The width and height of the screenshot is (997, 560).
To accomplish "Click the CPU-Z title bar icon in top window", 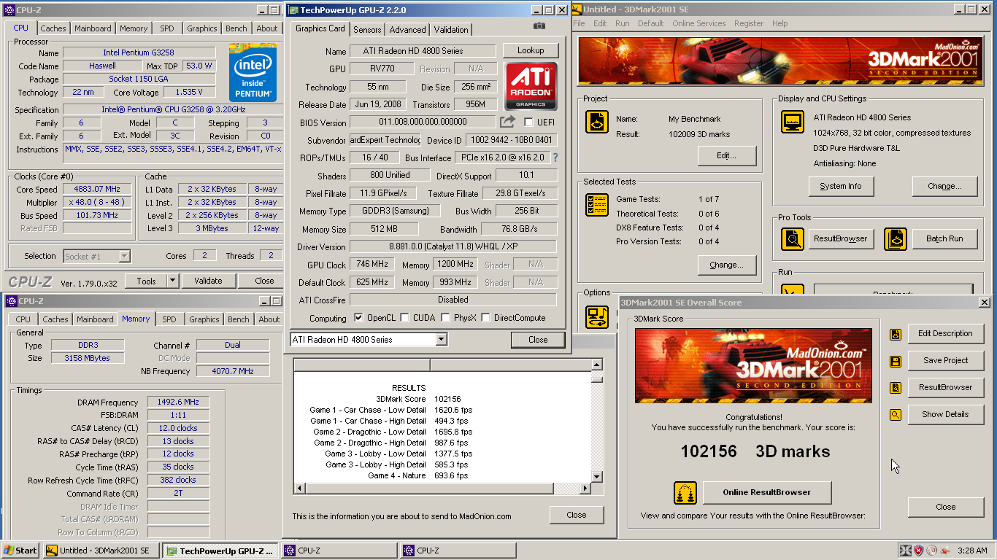I will coord(9,10).
